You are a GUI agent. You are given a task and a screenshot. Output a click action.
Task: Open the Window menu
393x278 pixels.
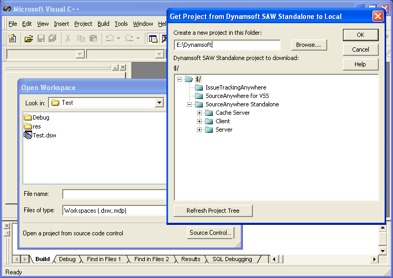[x=143, y=24]
